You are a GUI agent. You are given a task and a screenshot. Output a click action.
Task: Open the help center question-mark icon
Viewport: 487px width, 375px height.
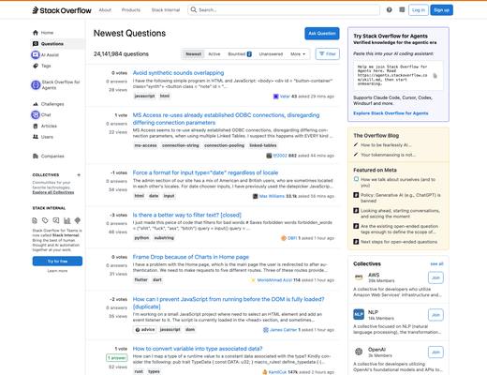[x=389, y=10]
